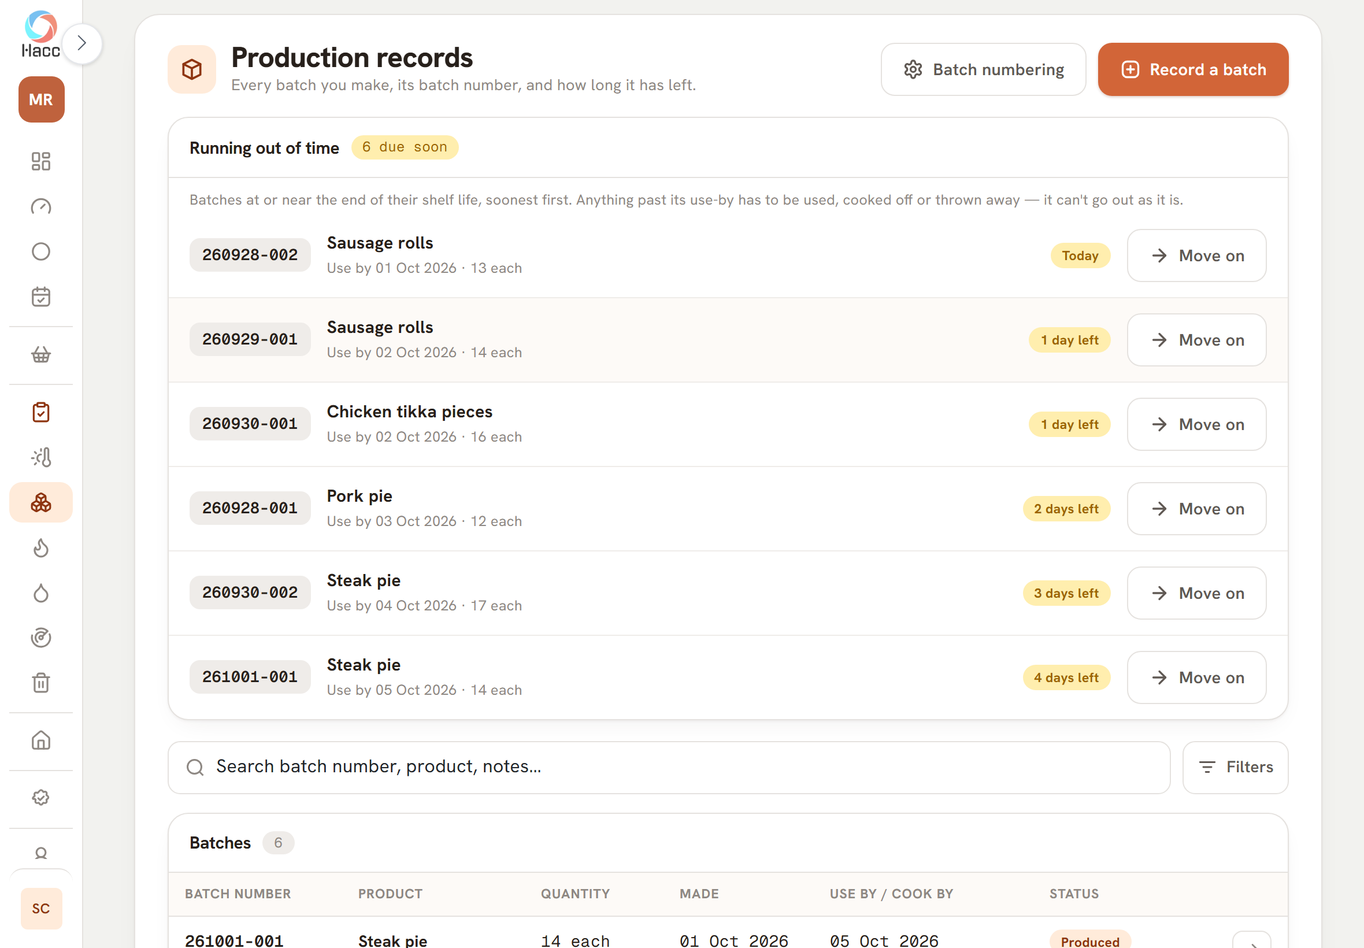Select batch number 260928-002 chip
This screenshot has width=1364, height=948.
[x=250, y=255]
